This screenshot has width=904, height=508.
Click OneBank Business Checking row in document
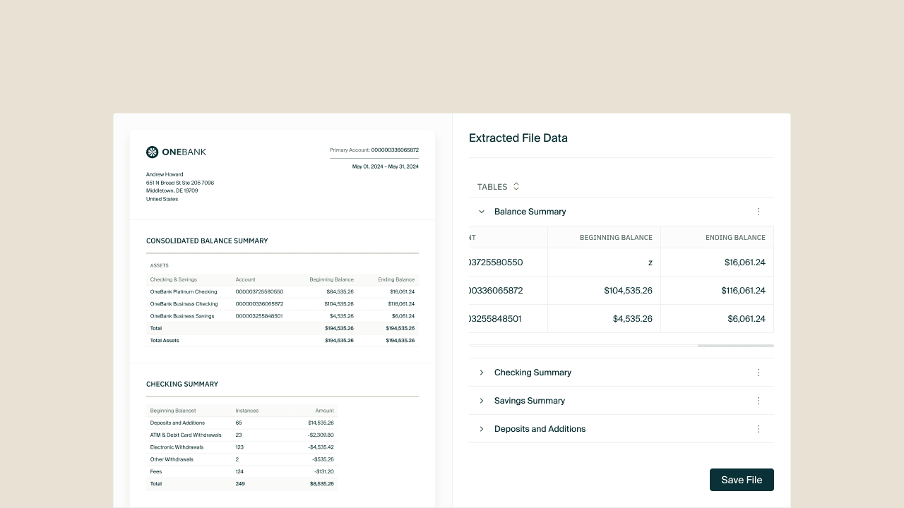(282, 304)
